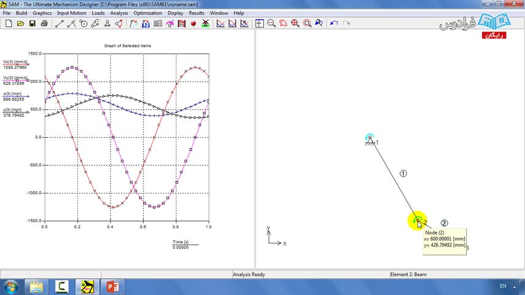Save the mechanism with the floppy disk icon
The image size is (525, 295).
[32, 23]
